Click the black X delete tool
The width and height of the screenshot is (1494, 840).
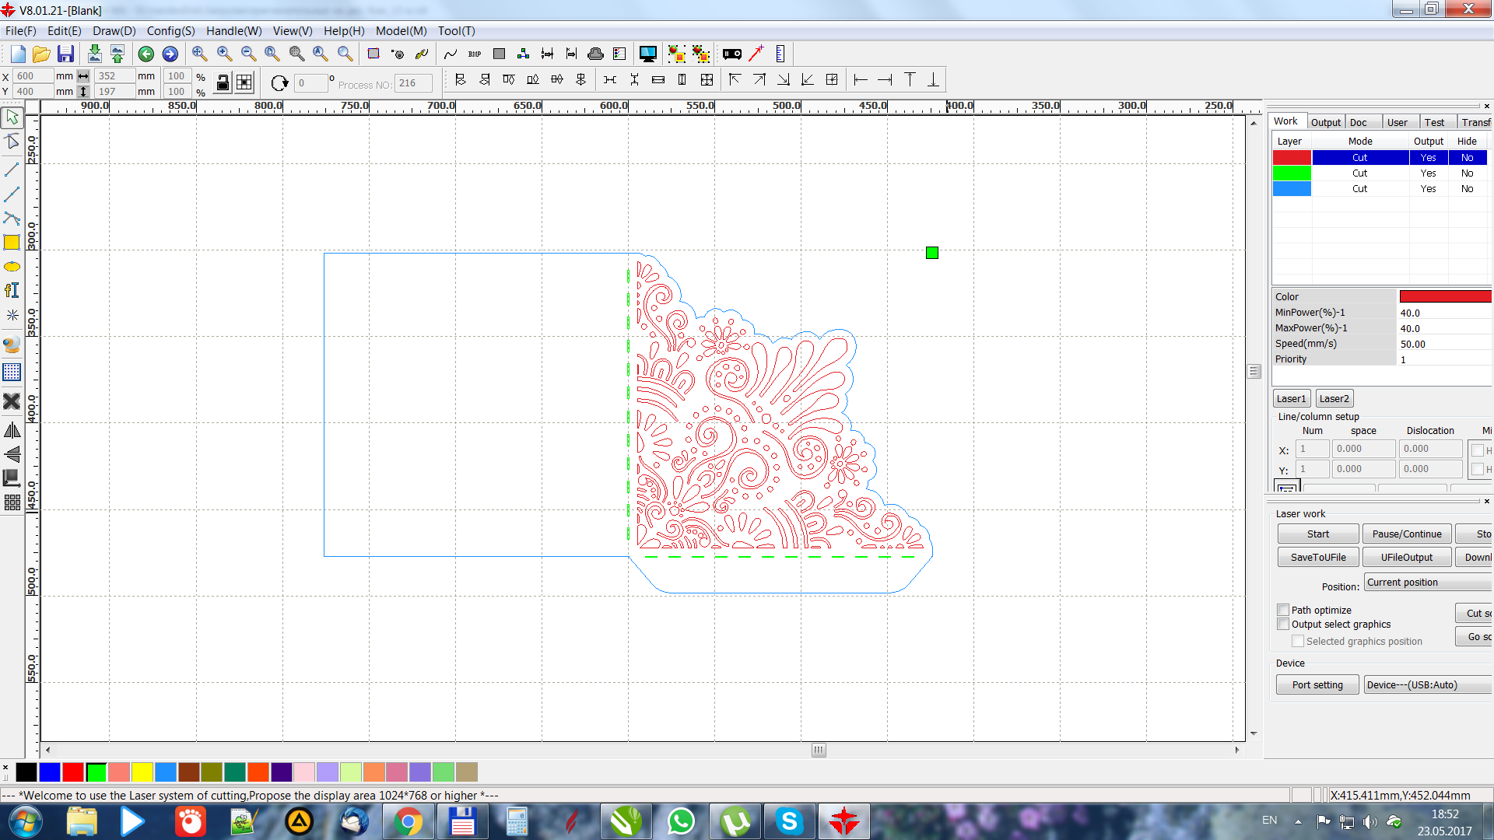tap(12, 401)
